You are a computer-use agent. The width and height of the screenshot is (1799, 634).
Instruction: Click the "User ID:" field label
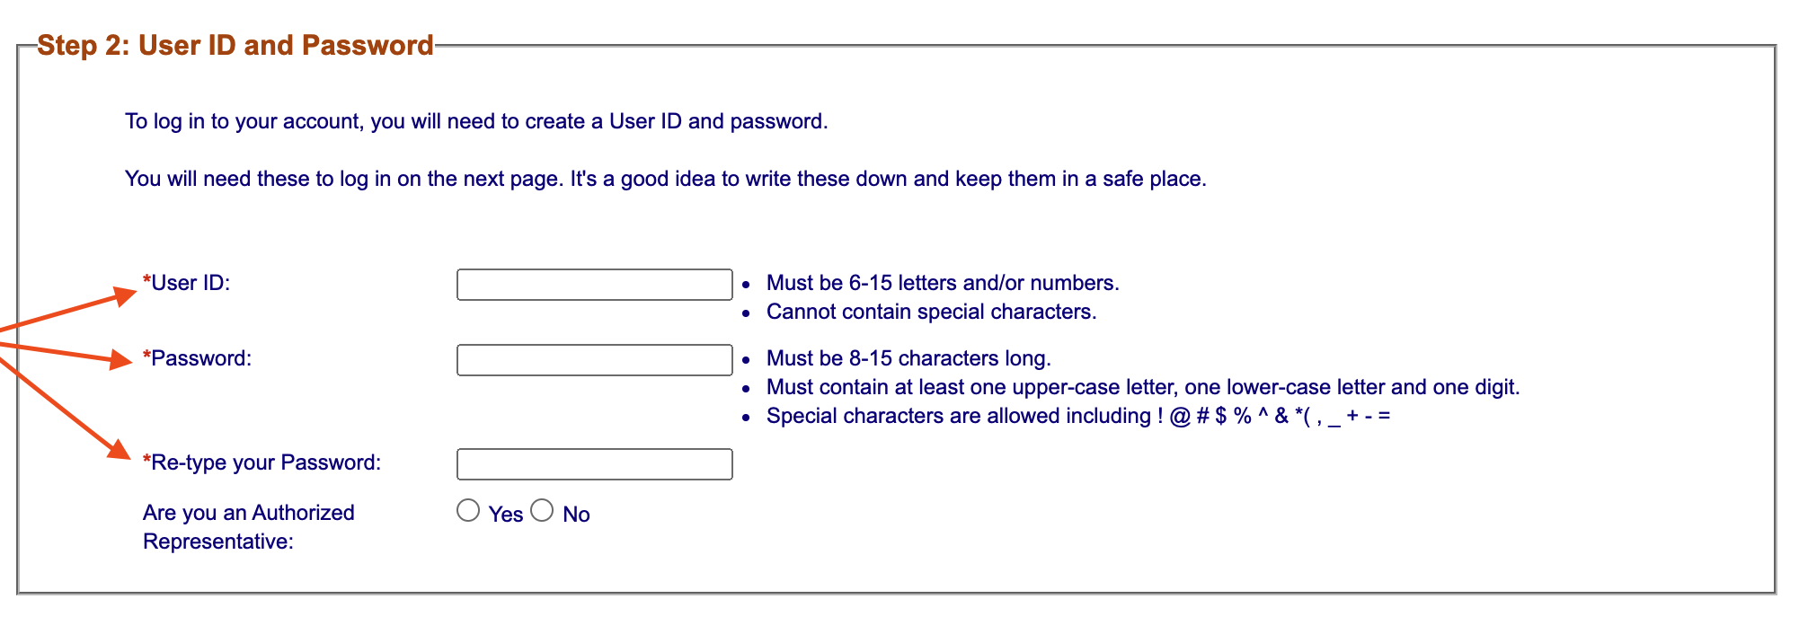(191, 283)
